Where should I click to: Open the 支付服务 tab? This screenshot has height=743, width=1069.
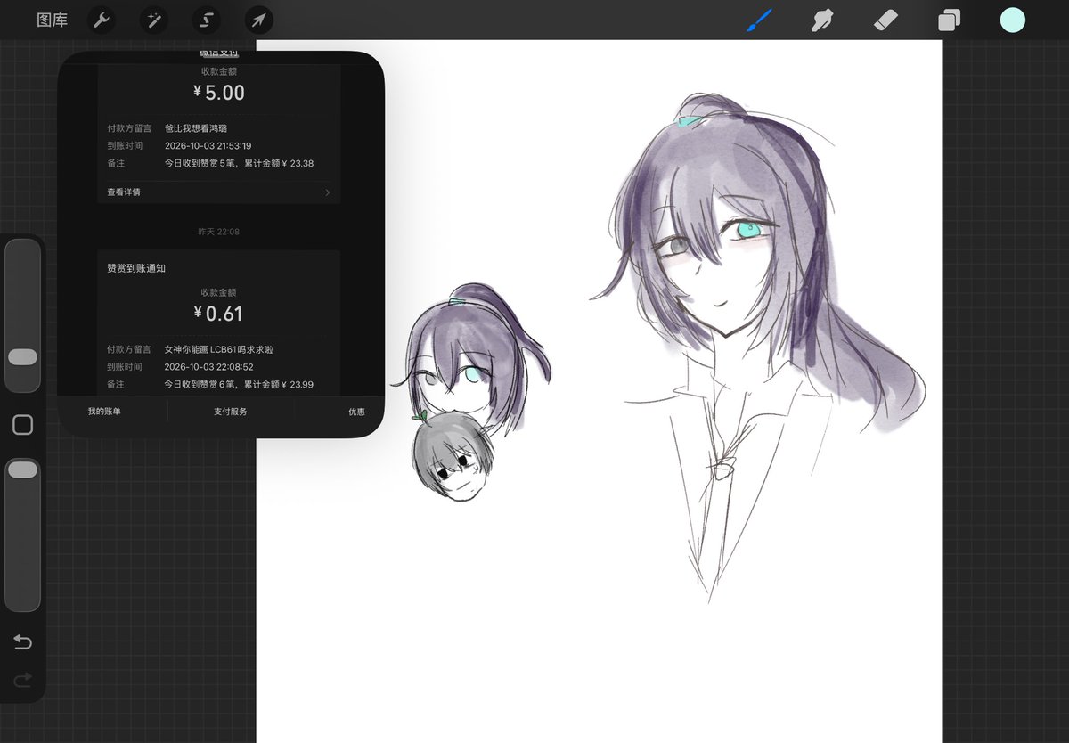[x=230, y=412]
